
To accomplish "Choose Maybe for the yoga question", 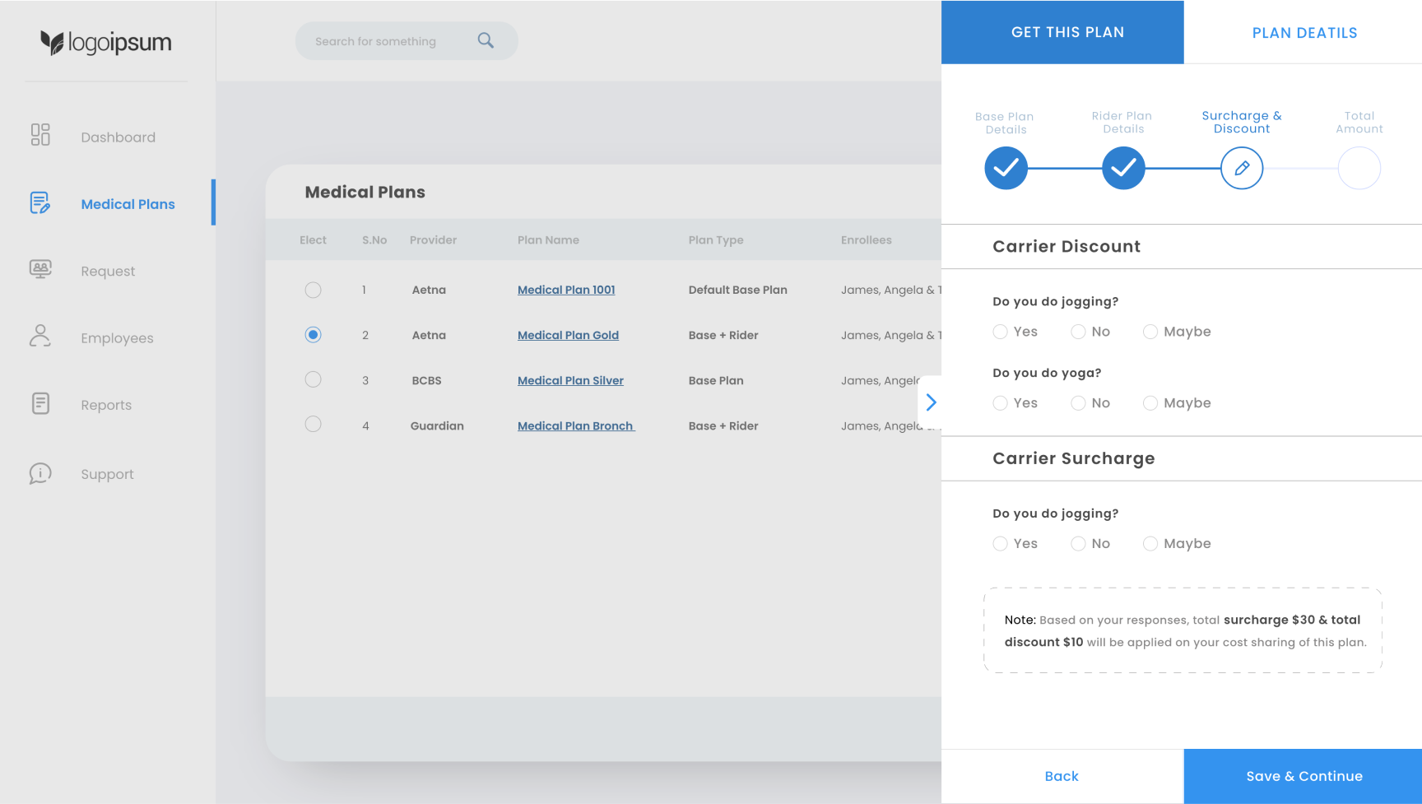I will tap(1150, 403).
